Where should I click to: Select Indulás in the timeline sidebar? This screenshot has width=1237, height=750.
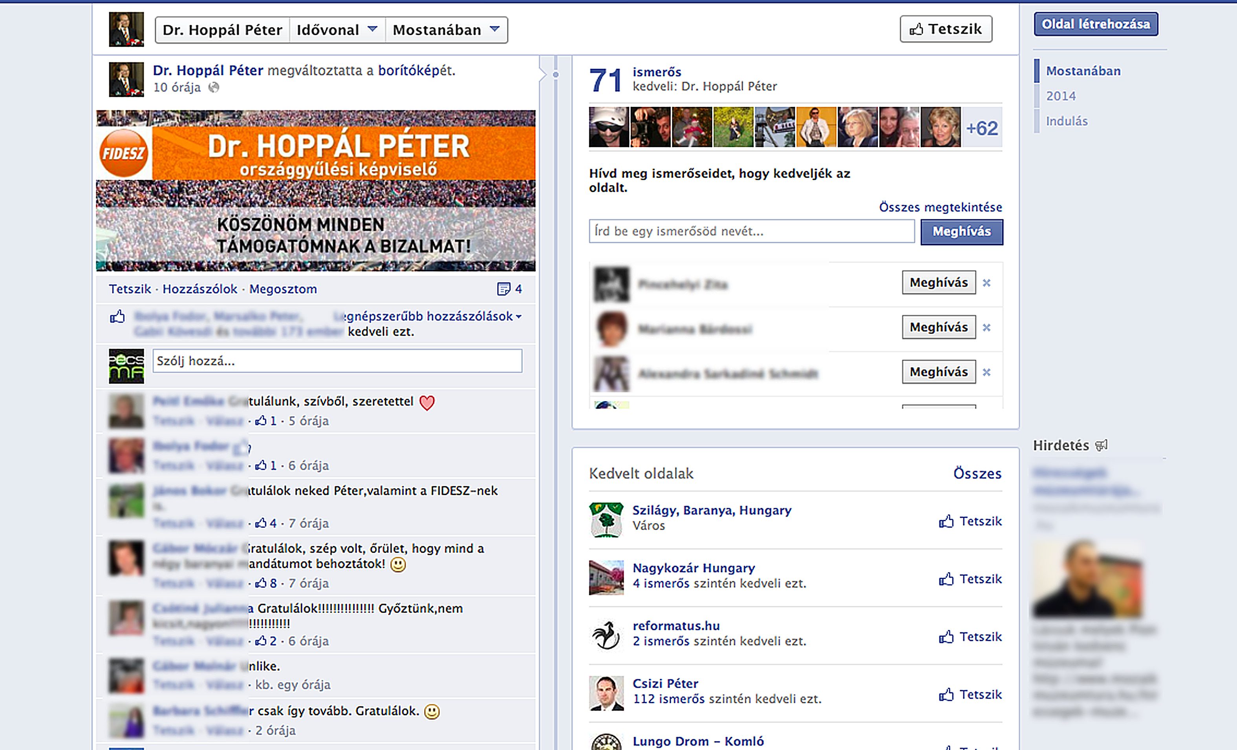tap(1067, 121)
